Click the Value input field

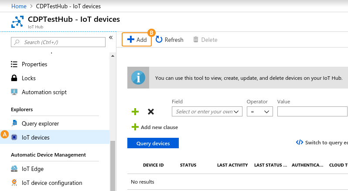coord(312,112)
